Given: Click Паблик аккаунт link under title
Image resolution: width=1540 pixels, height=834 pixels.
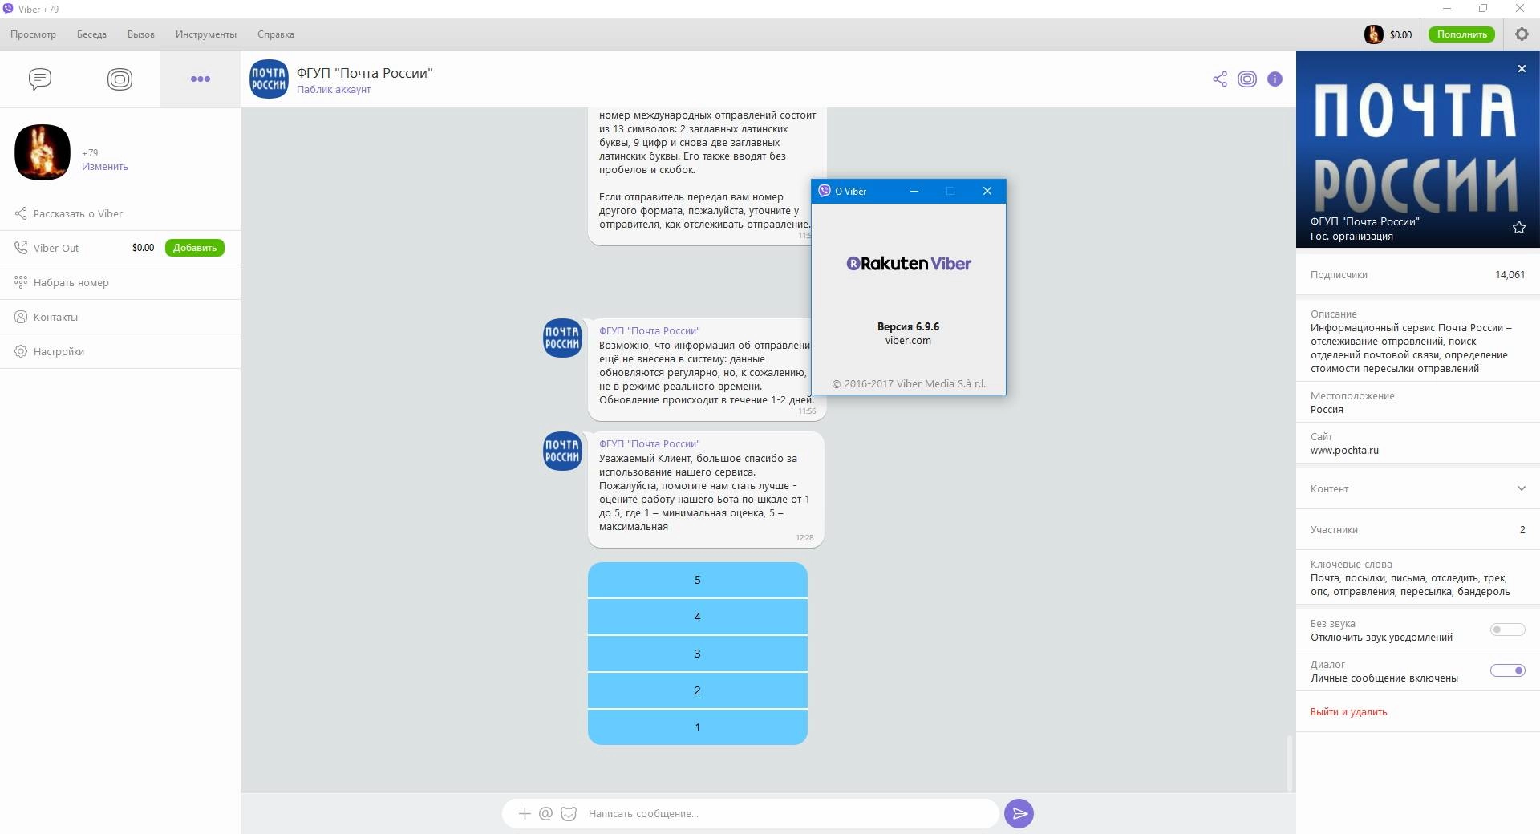Looking at the screenshot, I should click(334, 90).
